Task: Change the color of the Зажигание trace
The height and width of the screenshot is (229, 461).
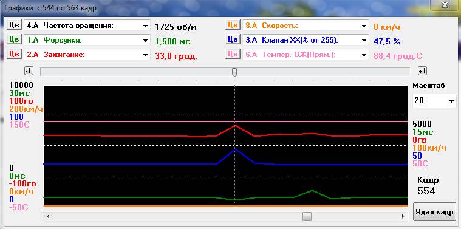Action: click(14, 54)
